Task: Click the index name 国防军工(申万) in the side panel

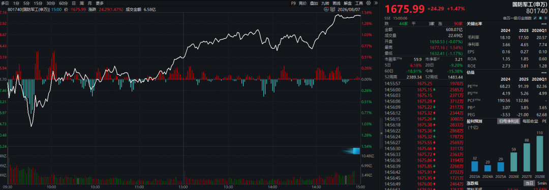Action: [529, 5]
